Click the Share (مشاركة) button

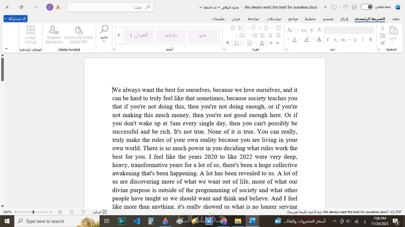[15, 19]
